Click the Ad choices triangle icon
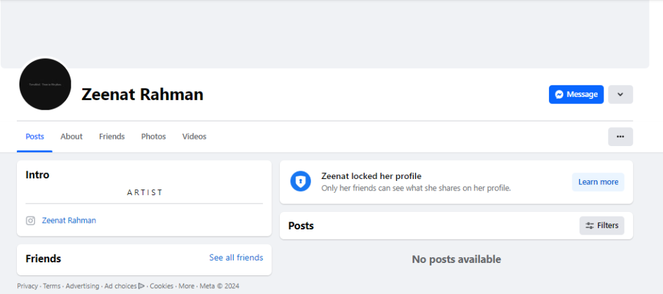The image size is (663, 294). 141,286
